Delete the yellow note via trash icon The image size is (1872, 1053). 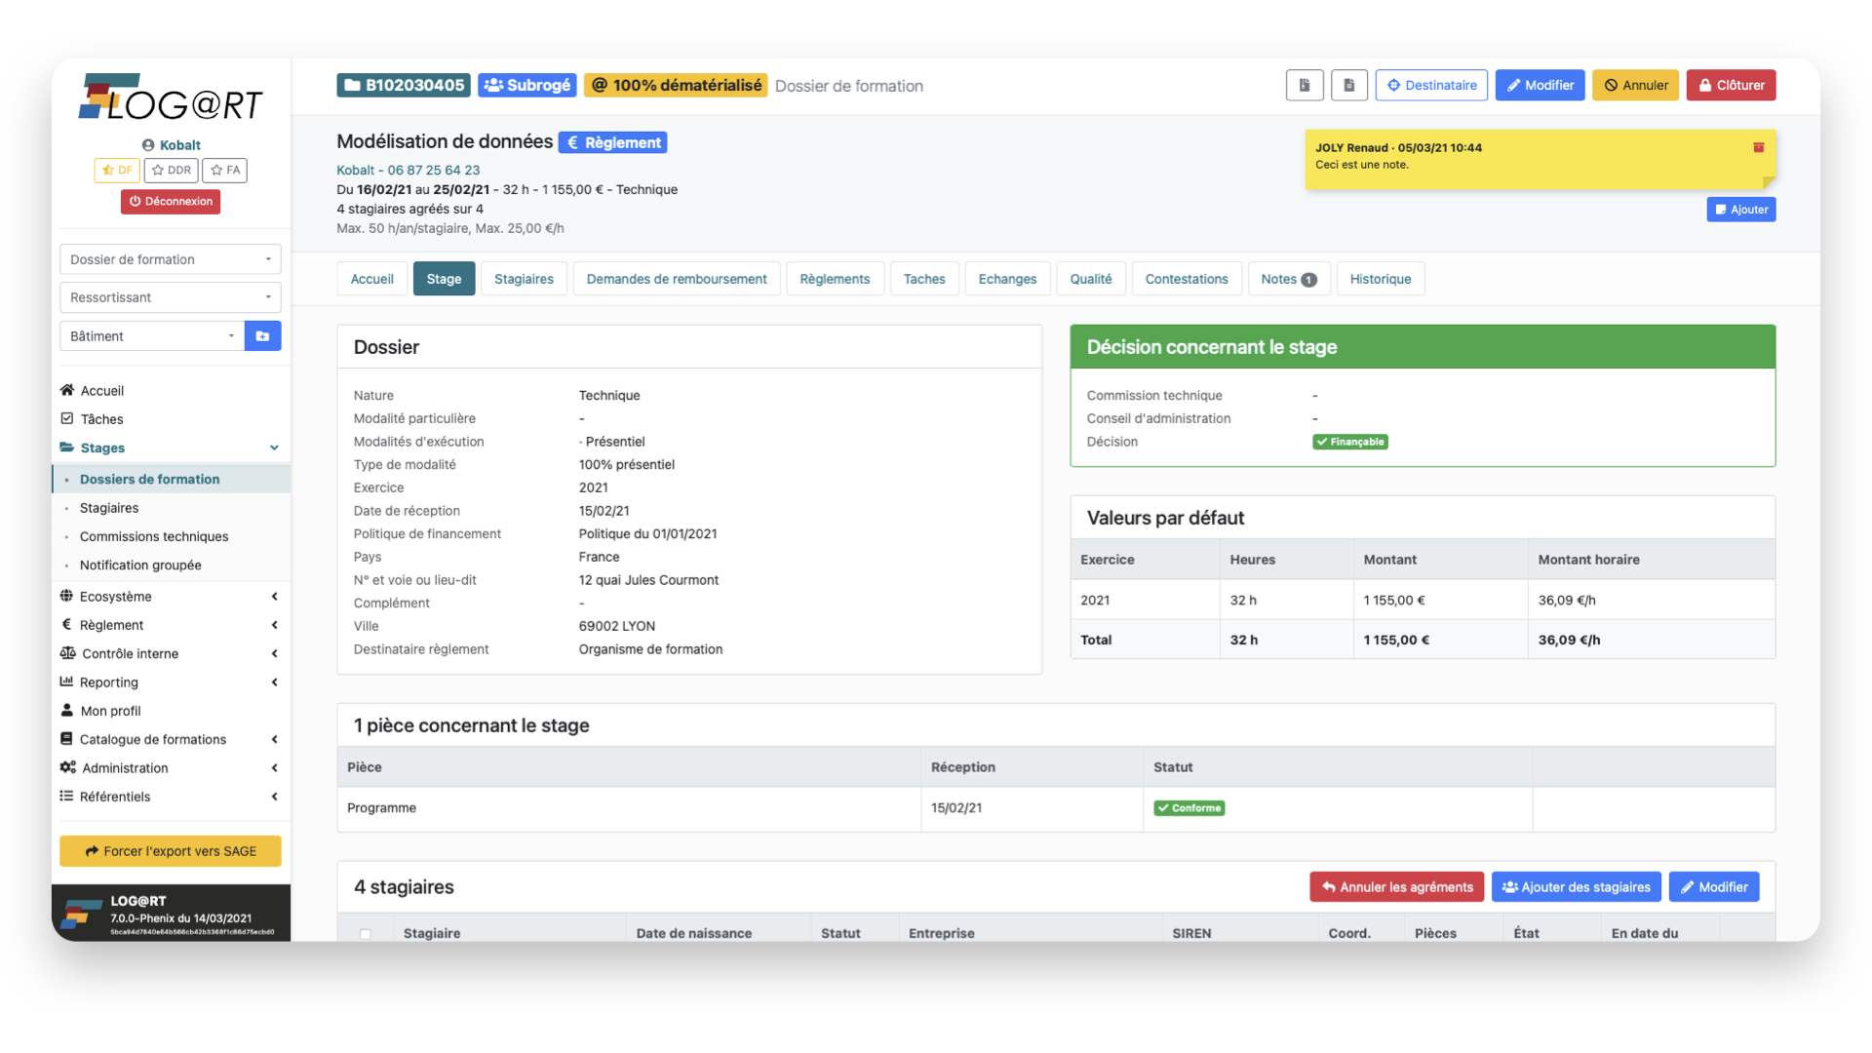pos(1758,148)
